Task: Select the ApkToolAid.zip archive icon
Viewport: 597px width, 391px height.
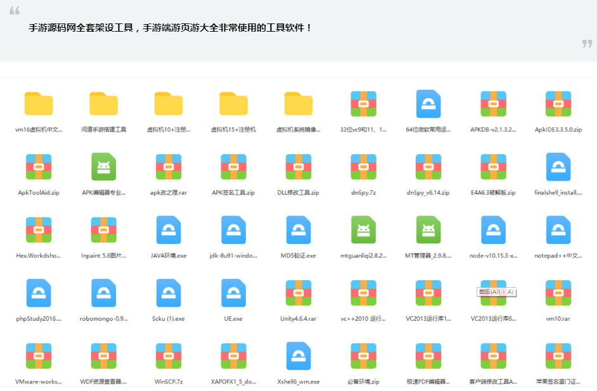Action: [39, 167]
